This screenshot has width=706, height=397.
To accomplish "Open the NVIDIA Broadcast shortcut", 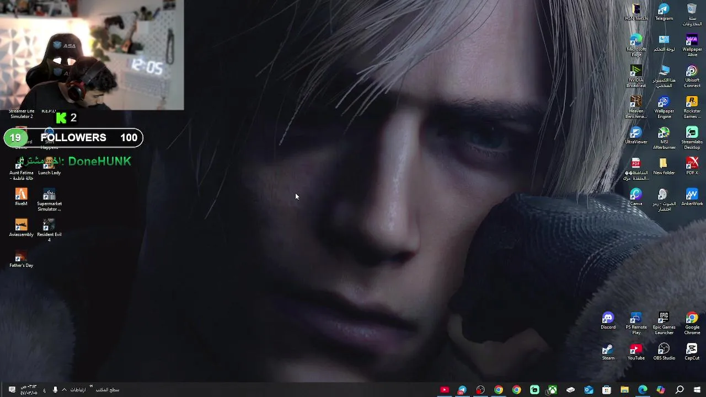I will tap(636, 76).
